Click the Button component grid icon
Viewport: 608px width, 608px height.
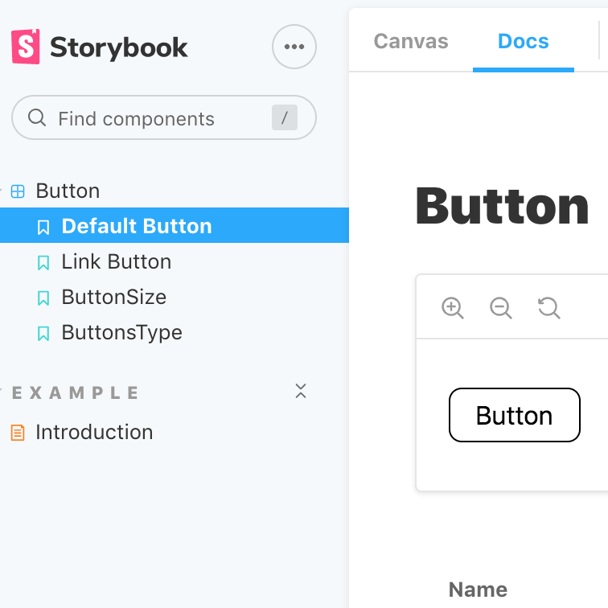18,191
